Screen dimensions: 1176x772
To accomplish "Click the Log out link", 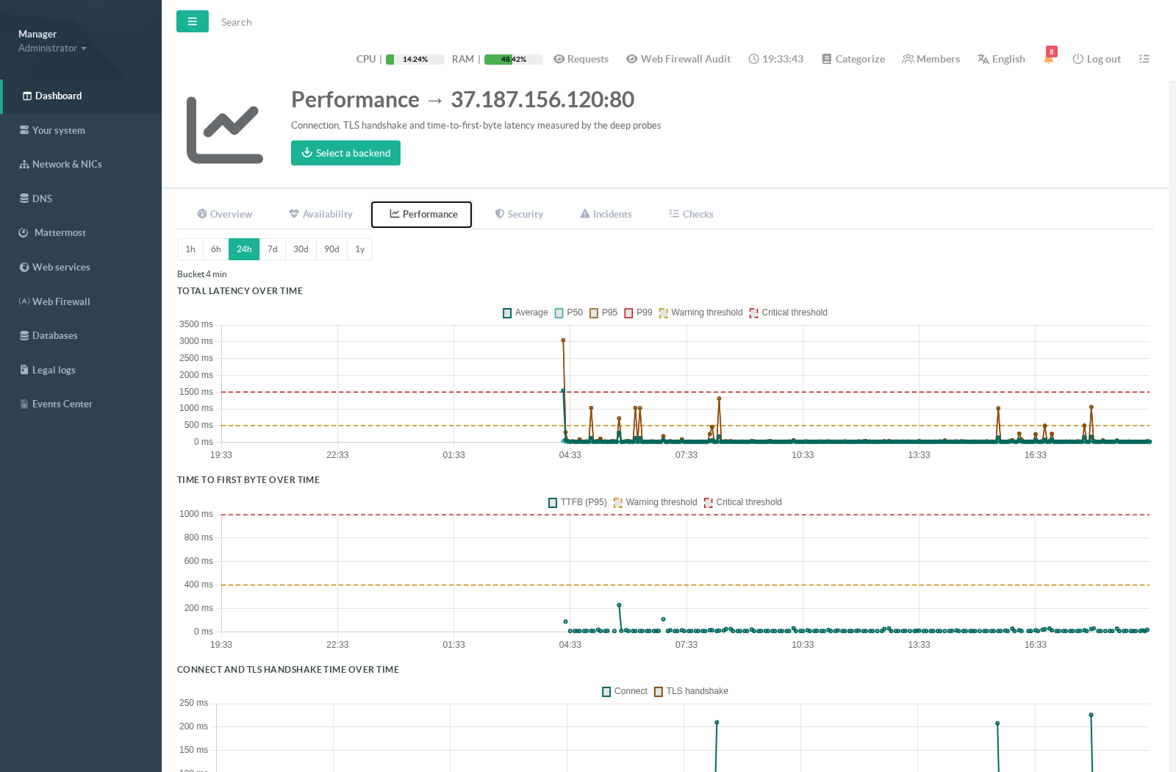I will [x=1097, y=59].
